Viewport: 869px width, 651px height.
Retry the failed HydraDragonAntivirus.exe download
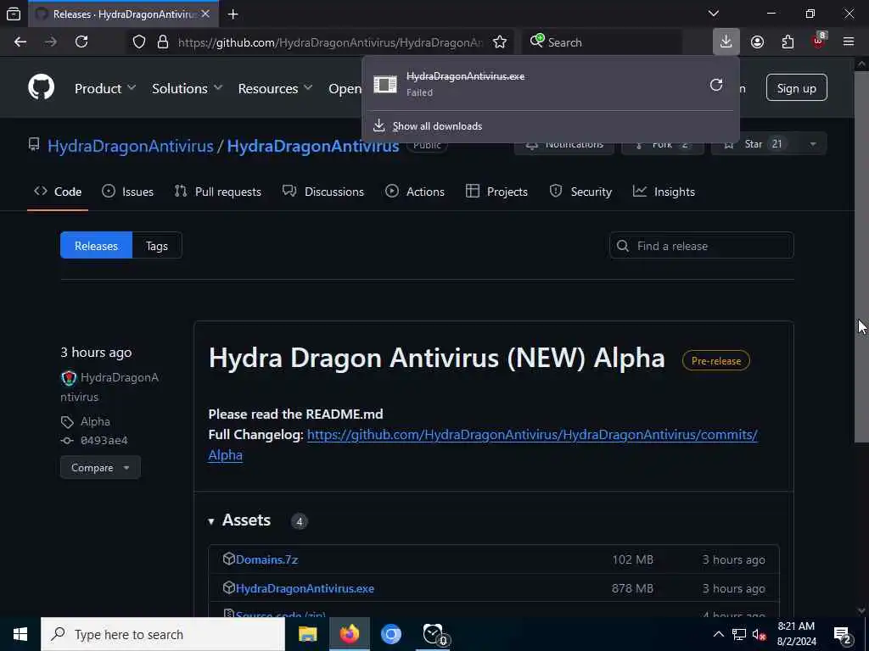[716, 85]
